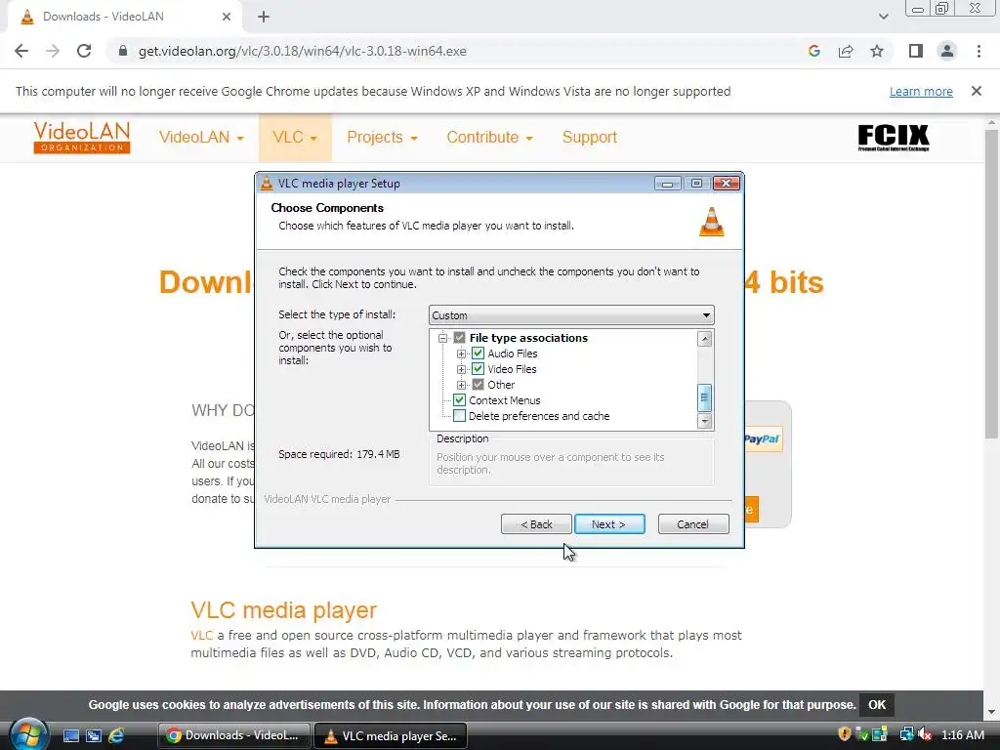The width and height of the screenshot is (1000, 750).
Task: Enable Delete preferences and cache checkbox
Action: click(459, 416)
